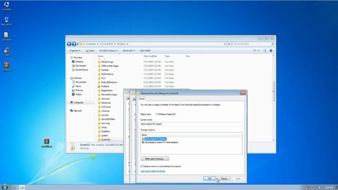The image size is (338, 190).
Task: Select the Panther folder
Action: (104, 70)
